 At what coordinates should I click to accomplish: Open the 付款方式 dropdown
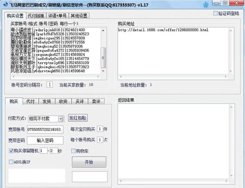coord(61,119)
